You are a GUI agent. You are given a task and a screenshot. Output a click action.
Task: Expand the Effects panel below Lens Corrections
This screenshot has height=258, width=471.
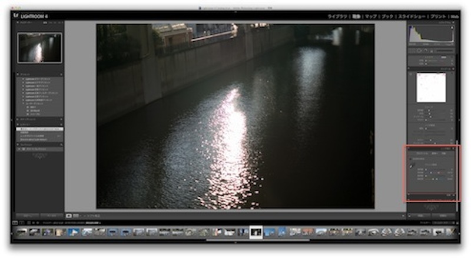click(x=432, y=195)
